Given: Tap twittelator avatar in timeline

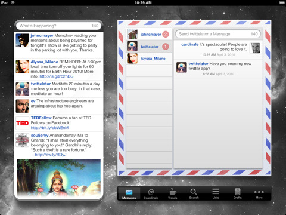Looking at the screenshot, I should 23,89.
